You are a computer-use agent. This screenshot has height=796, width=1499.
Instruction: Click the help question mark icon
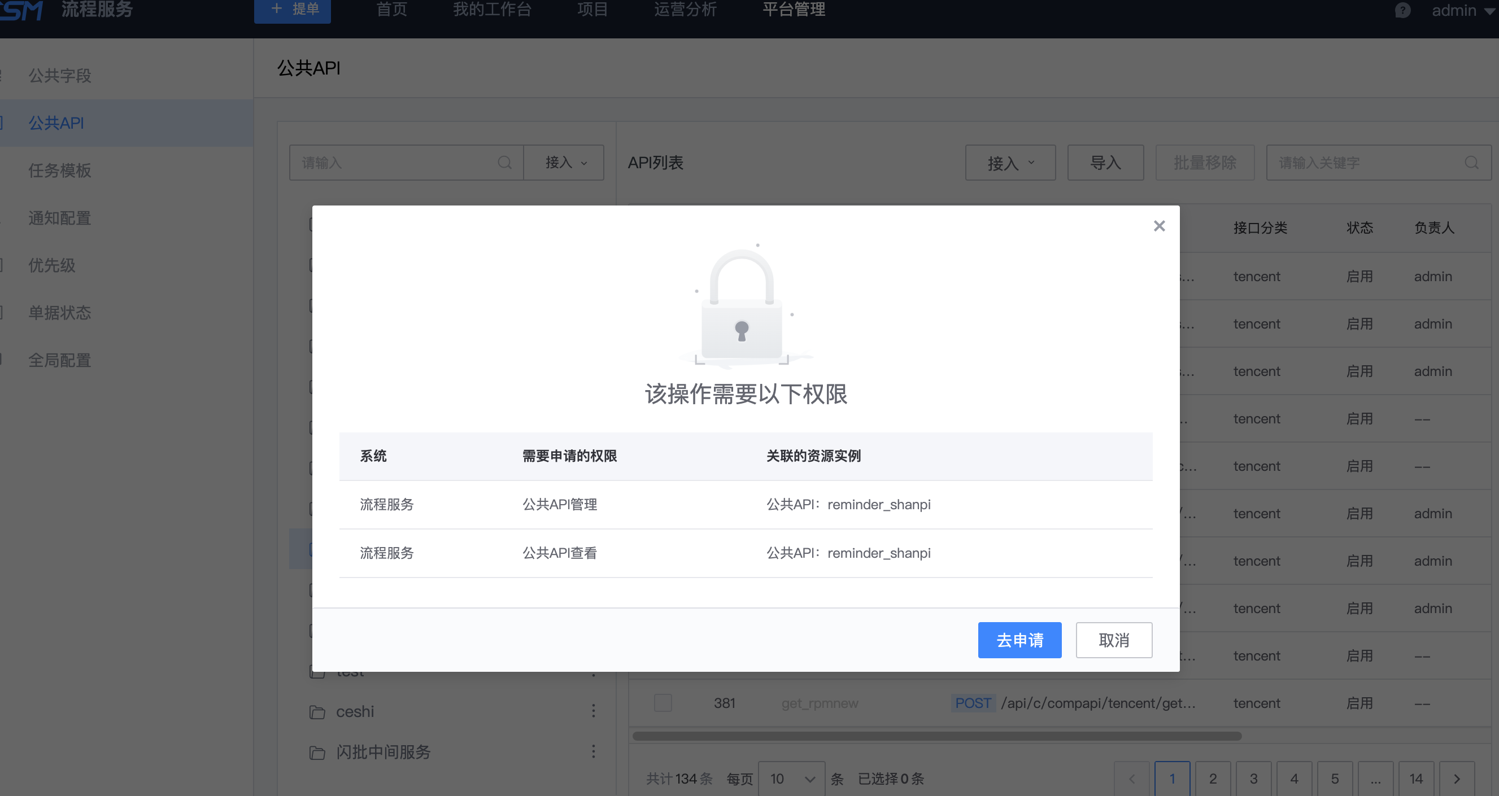[x=1402, y=11]
